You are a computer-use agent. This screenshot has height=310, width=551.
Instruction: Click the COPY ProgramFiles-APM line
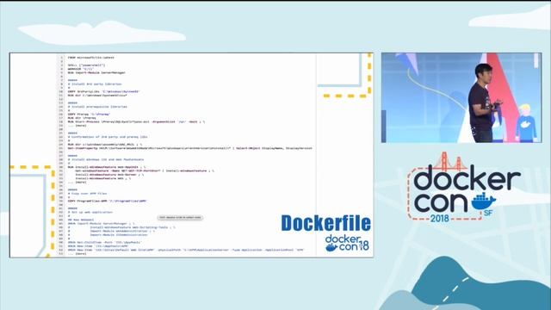[107, 201]
